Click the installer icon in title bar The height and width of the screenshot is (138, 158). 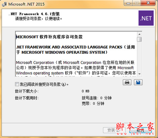(x=4, y=4)
